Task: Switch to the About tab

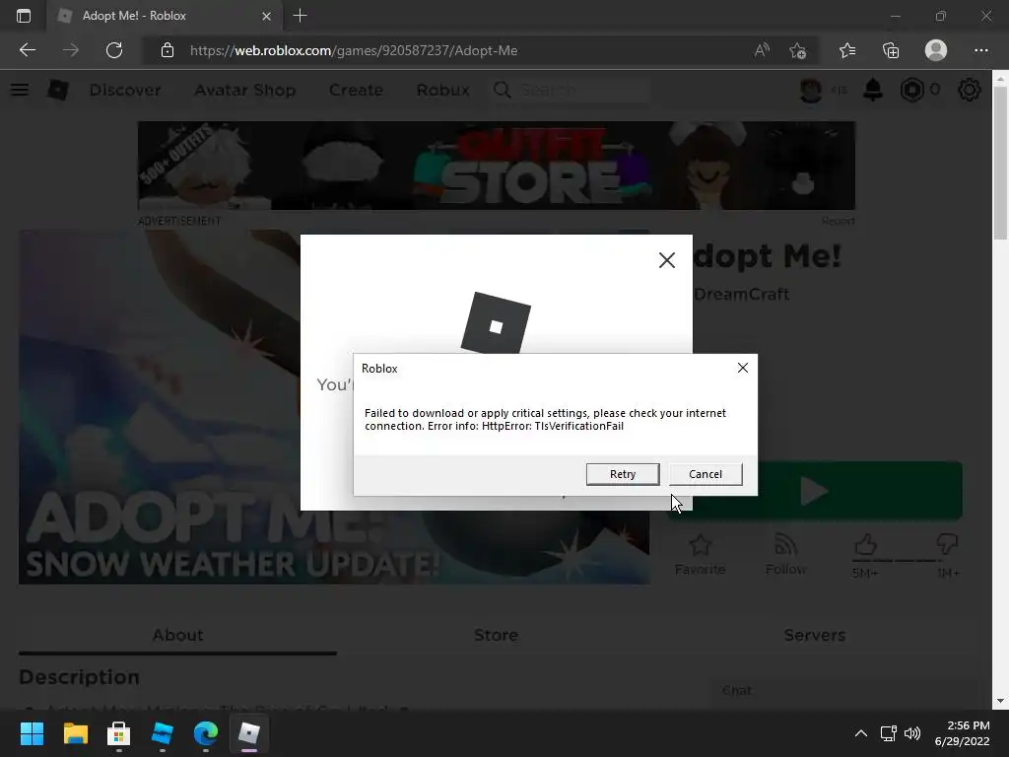Action: (x=177, y=636)
